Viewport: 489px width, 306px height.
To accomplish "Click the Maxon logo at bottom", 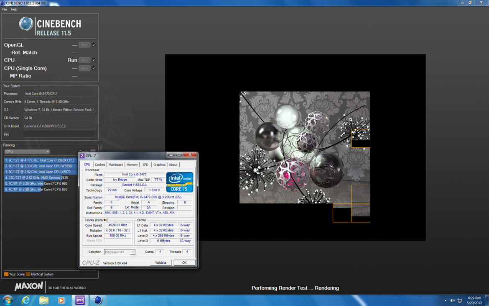I will point(29,286).
